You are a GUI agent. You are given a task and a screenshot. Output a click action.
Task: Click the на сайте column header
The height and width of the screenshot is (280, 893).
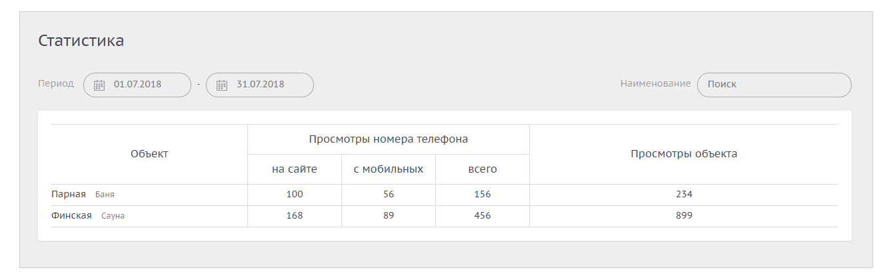[295, 169]
